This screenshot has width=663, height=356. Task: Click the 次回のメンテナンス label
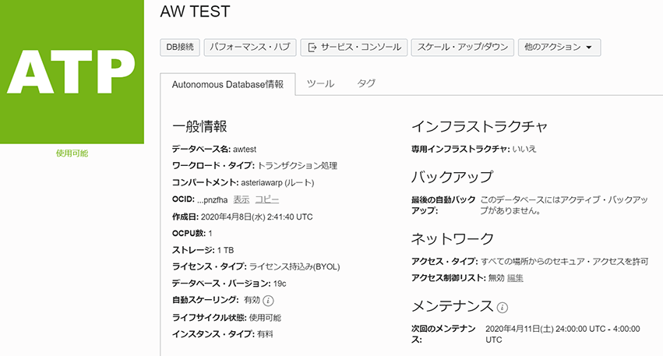point(443,334)
